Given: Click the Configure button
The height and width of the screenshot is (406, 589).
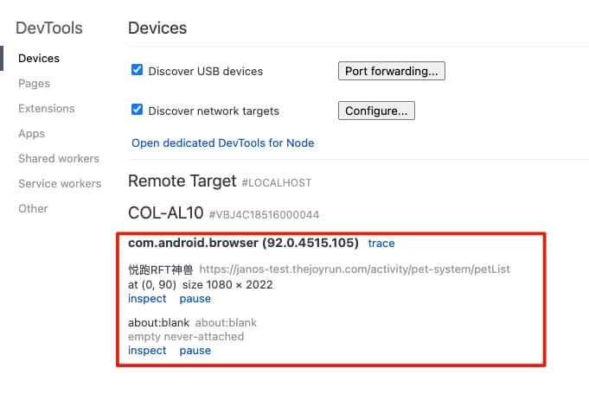Looking at the screenshot, I should pos(376,111).
